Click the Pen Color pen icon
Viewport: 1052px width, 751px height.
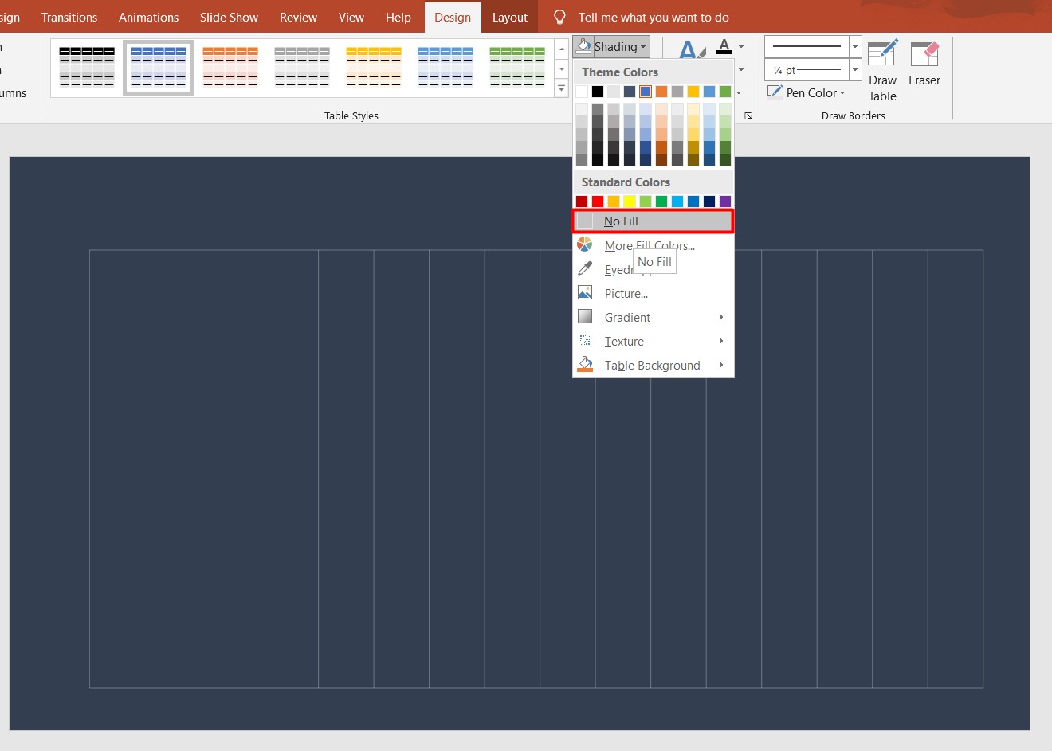click(774, 92)
